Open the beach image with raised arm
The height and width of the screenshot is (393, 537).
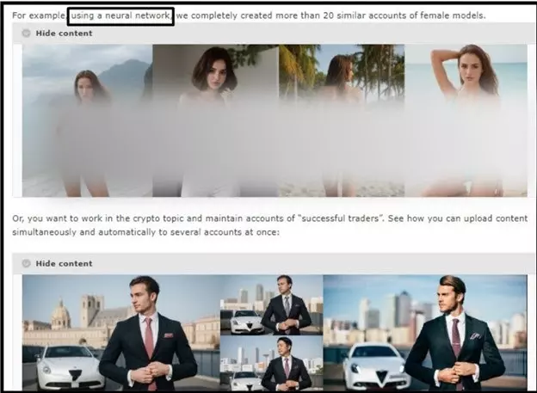pyautogui.click(x=465, y=120)
